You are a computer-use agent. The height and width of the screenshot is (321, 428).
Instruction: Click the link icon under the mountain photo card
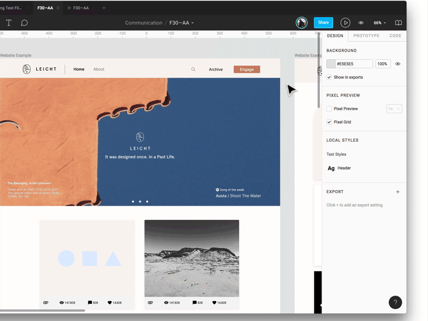tap(150, 302)
